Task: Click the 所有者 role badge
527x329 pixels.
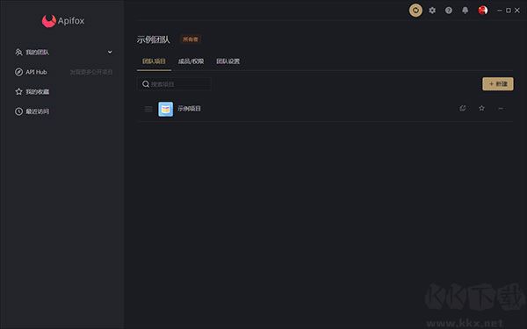Action: coord(191,39)
